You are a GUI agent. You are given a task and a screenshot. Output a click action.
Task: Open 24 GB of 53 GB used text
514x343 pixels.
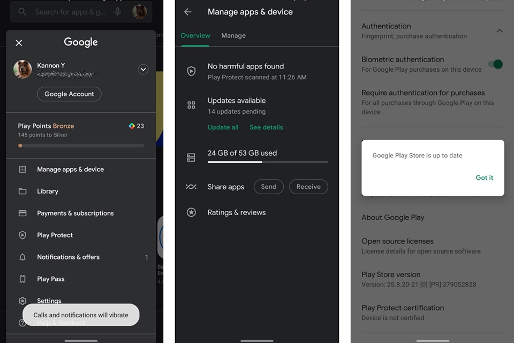click(242, 153)
